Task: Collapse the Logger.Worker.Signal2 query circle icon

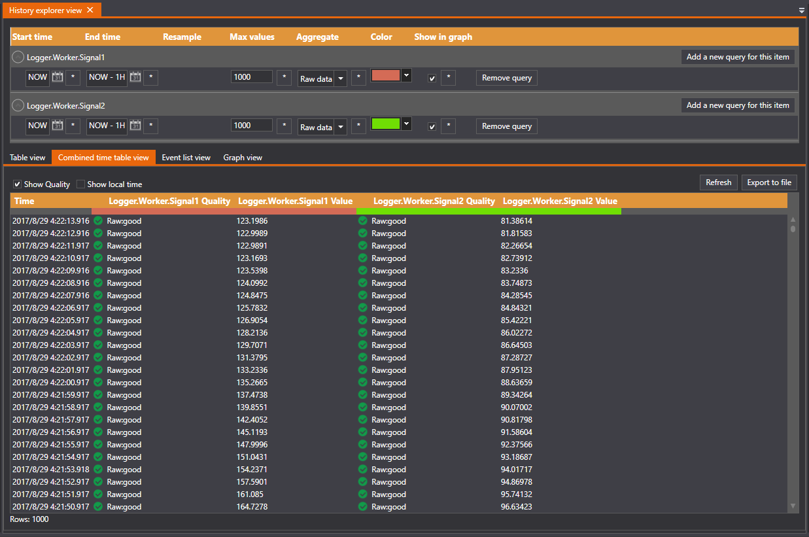Action: (x=18, y=105)
